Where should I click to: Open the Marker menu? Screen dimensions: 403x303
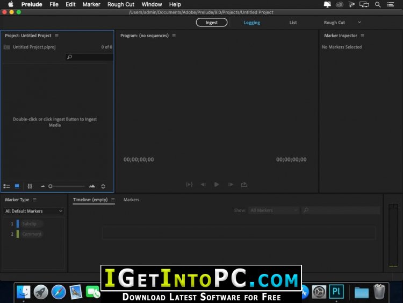pyautogui.click(x=91, y=4)
